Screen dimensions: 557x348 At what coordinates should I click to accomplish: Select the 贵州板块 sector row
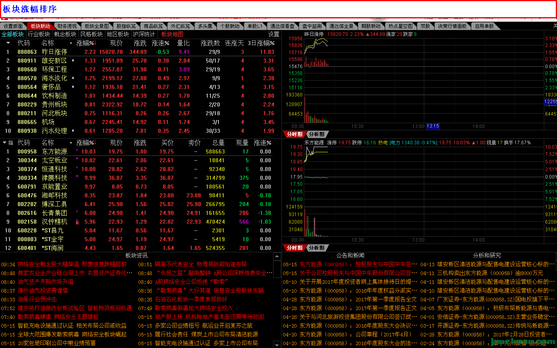pos(140,104)
